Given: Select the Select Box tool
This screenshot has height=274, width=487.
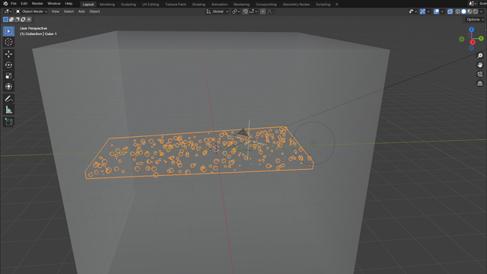Looking at the screenshot, I should click(8, 31).
